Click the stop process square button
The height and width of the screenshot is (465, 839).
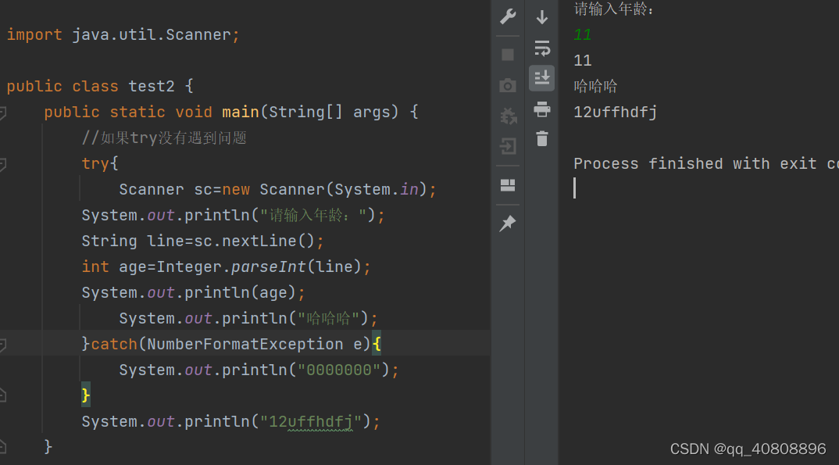tap(508, 55)
